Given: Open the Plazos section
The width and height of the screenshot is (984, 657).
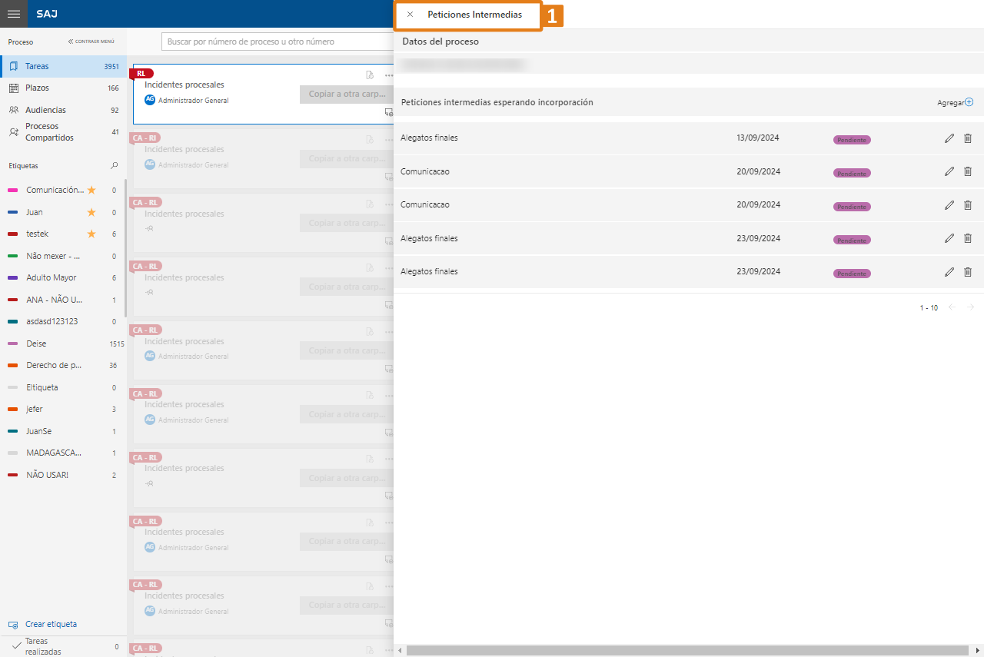Looking at the screenshot, I should click(x=63, y=88).
